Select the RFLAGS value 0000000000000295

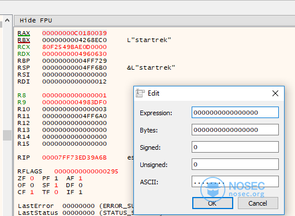click(x=86, y=172)
